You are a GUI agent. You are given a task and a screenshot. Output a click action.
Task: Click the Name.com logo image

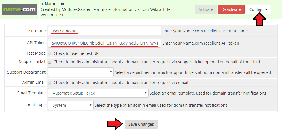pyautogui.click(x=20, y=9)
